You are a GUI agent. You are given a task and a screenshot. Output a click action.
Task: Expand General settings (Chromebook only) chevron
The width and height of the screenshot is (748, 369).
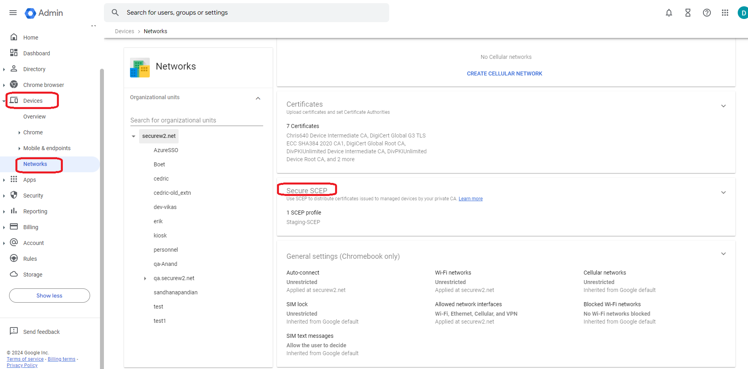tap(723, 254)
